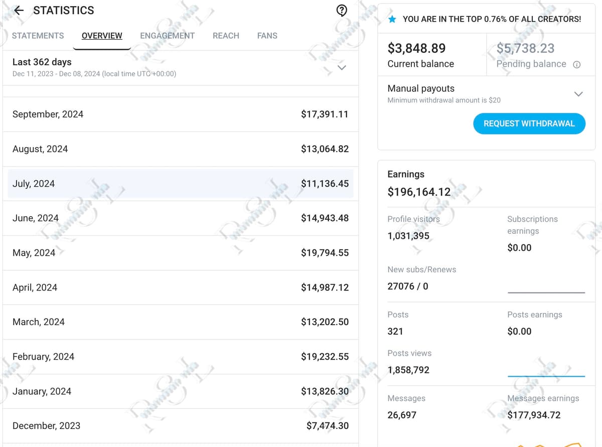Switch to the REACH tab
Viewport: 602px width, 447px height.
click(x=226, y=36)
